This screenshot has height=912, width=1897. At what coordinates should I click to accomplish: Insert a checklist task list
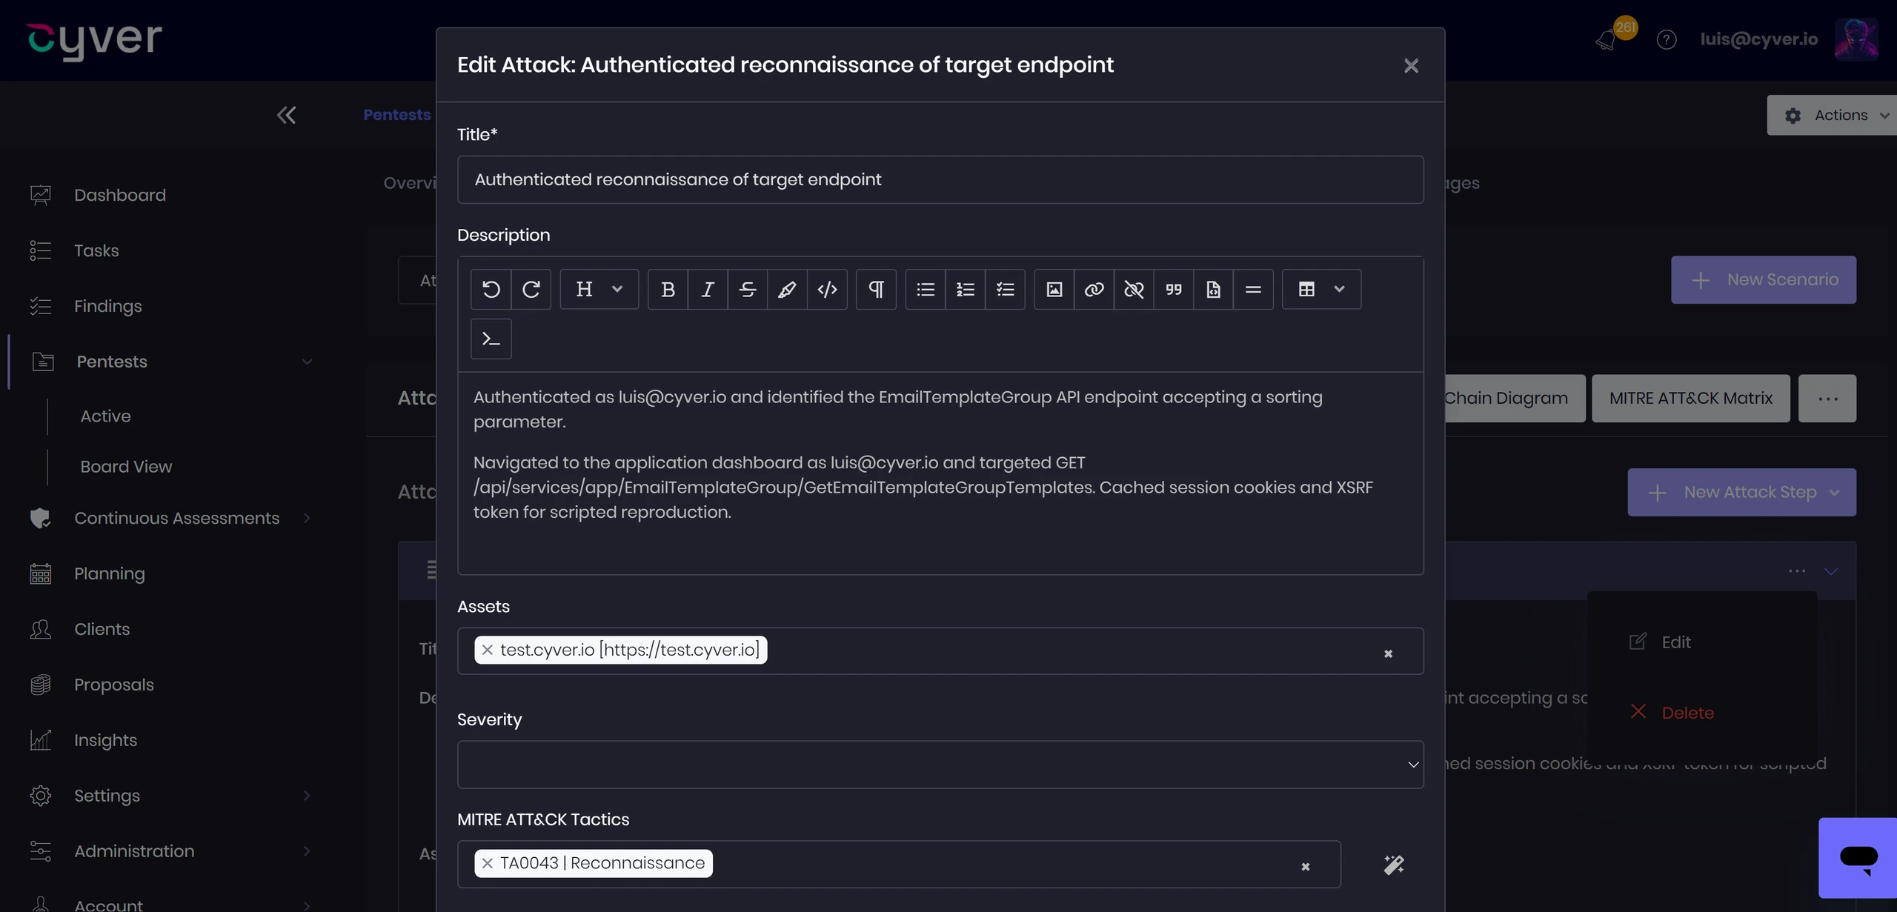point(1006,289)
